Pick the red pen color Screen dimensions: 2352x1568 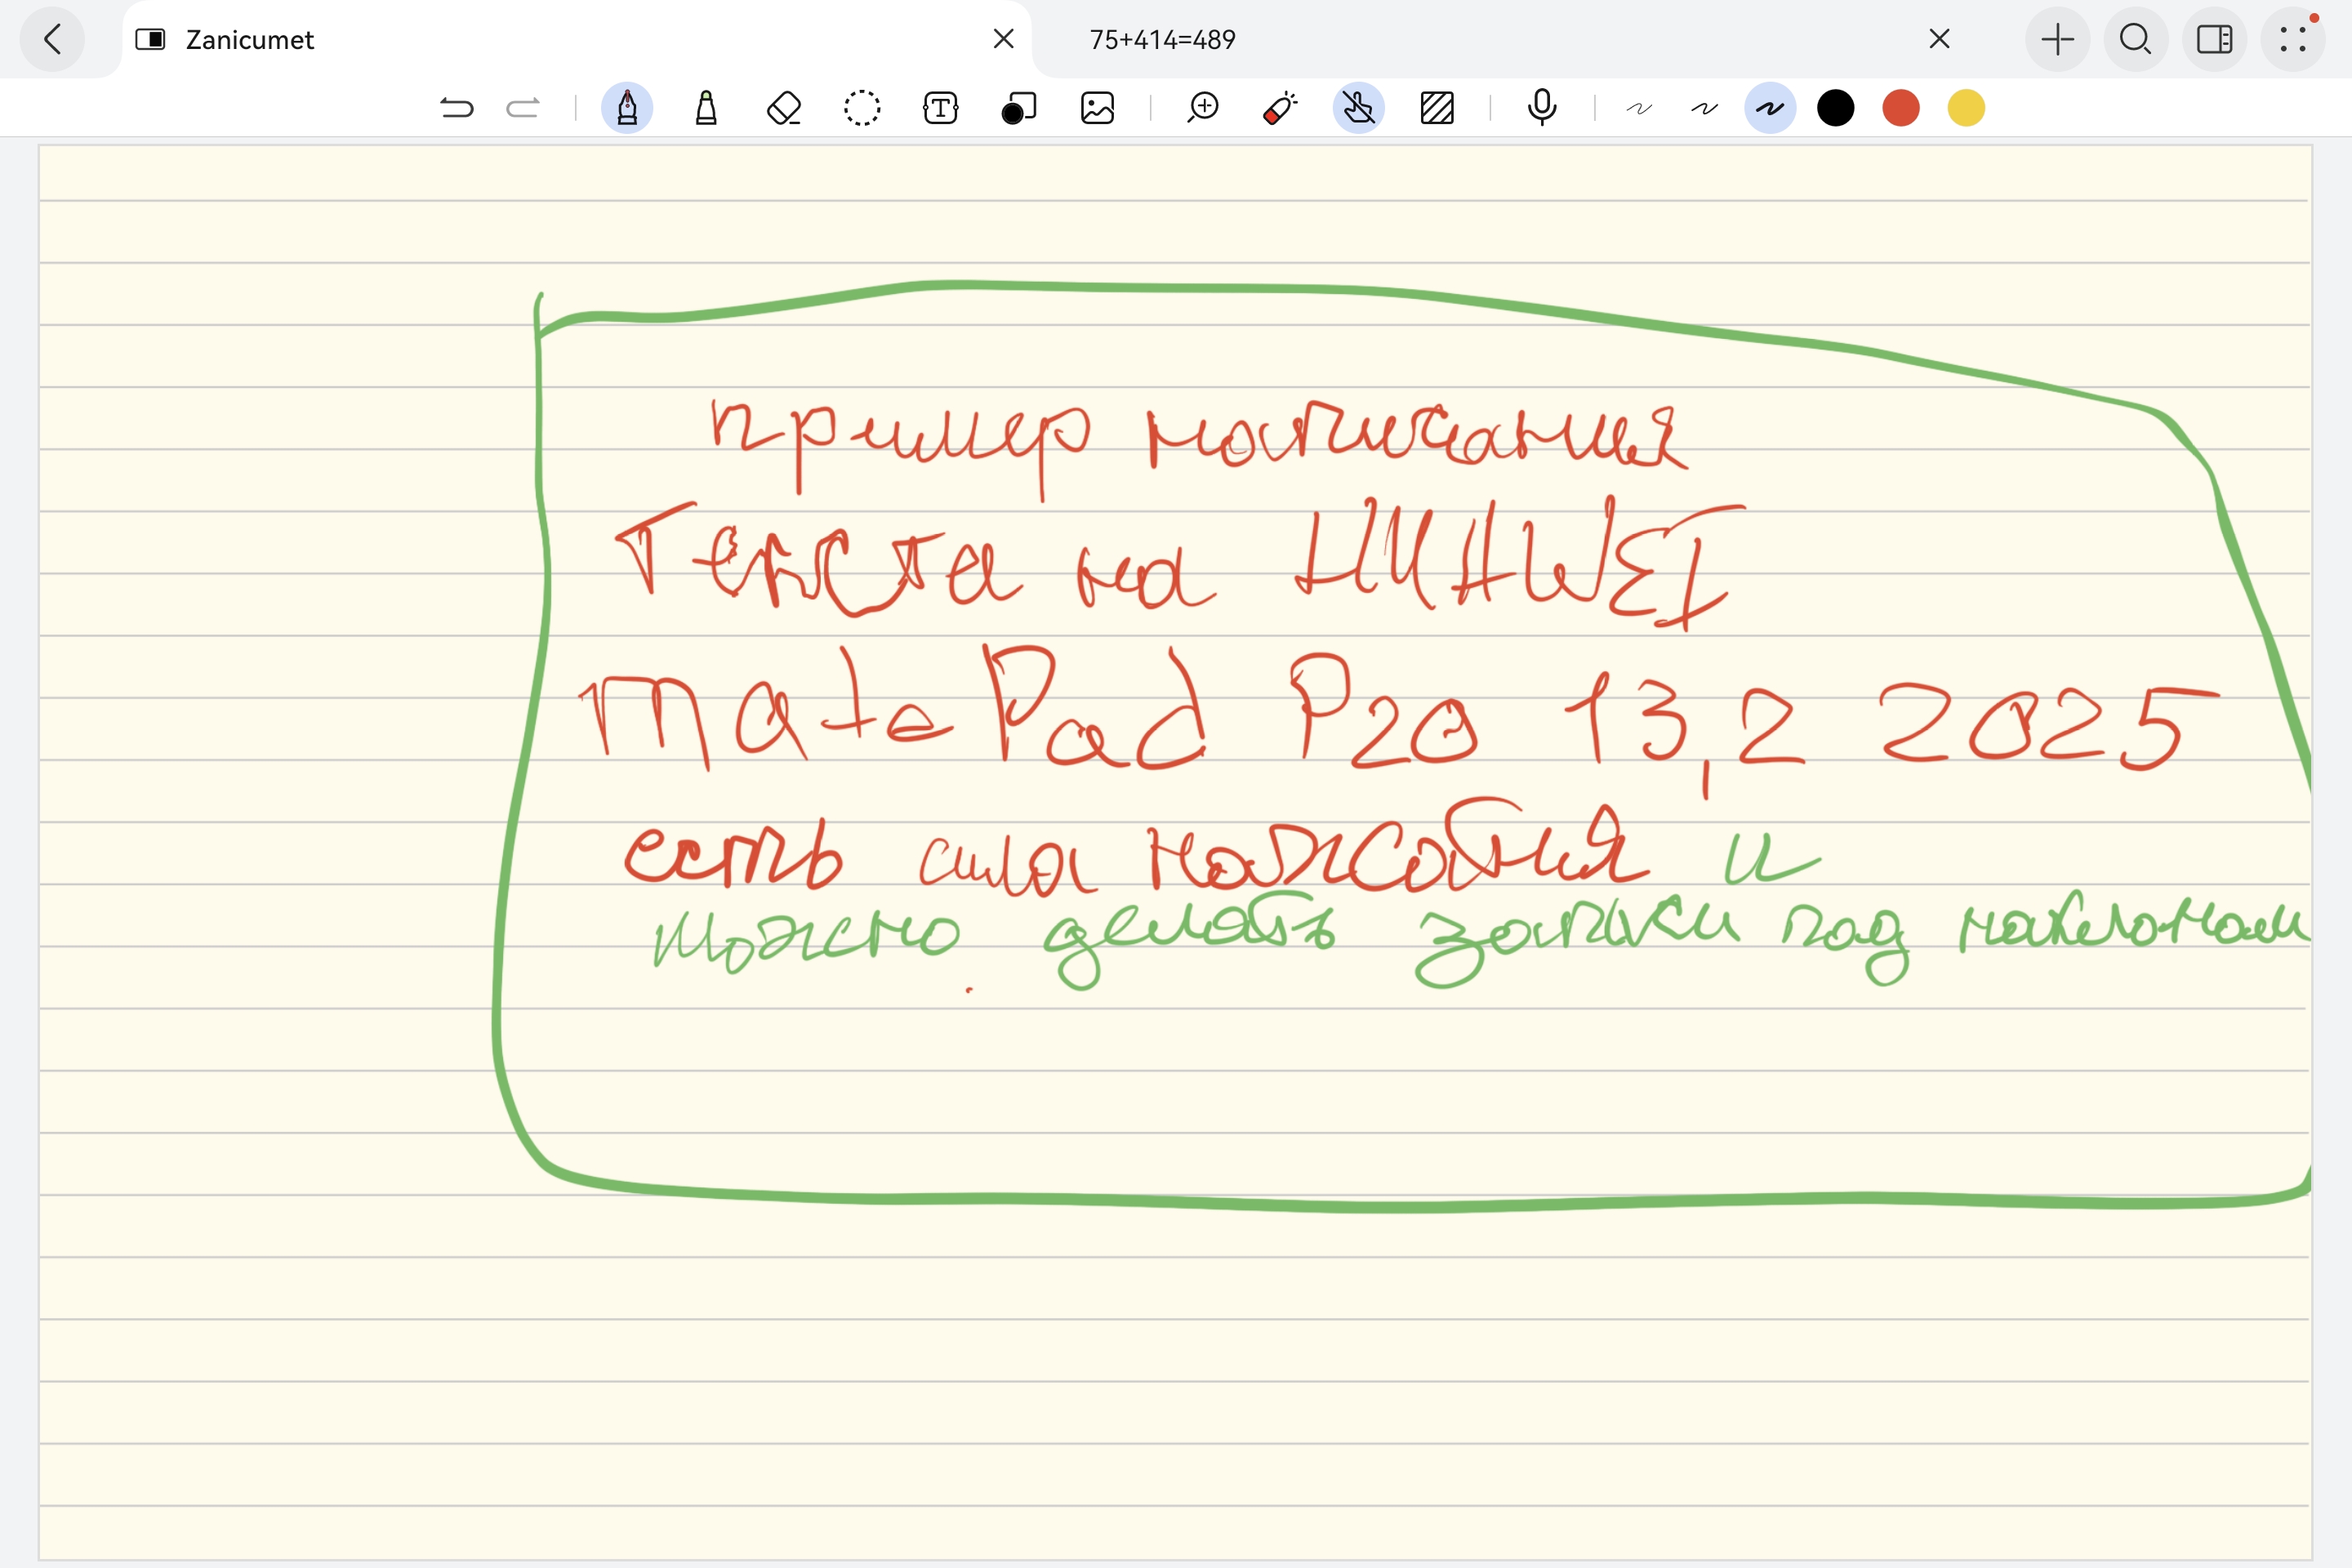(x=1900, y=108)
